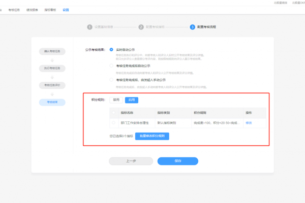Select the 设置 tab in top navigation
Image resolution: width=305 pixels, height=203 pixels.
pos(66,10)
